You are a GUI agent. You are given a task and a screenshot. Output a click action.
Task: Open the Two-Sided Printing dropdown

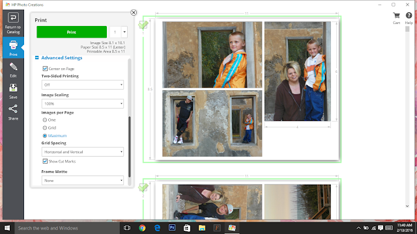point(83,85)
